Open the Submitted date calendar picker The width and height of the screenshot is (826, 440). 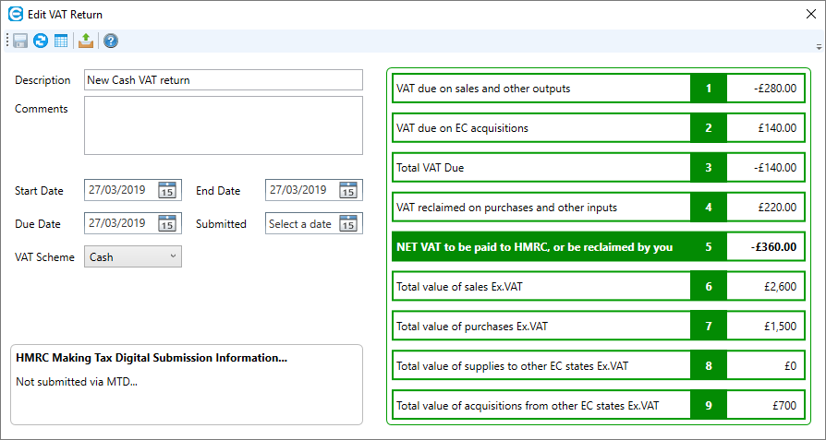347,223
